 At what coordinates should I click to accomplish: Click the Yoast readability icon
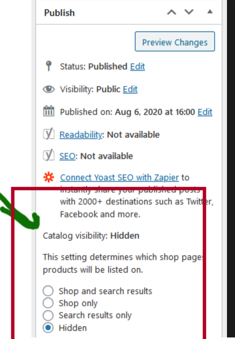tap(49, 134)
